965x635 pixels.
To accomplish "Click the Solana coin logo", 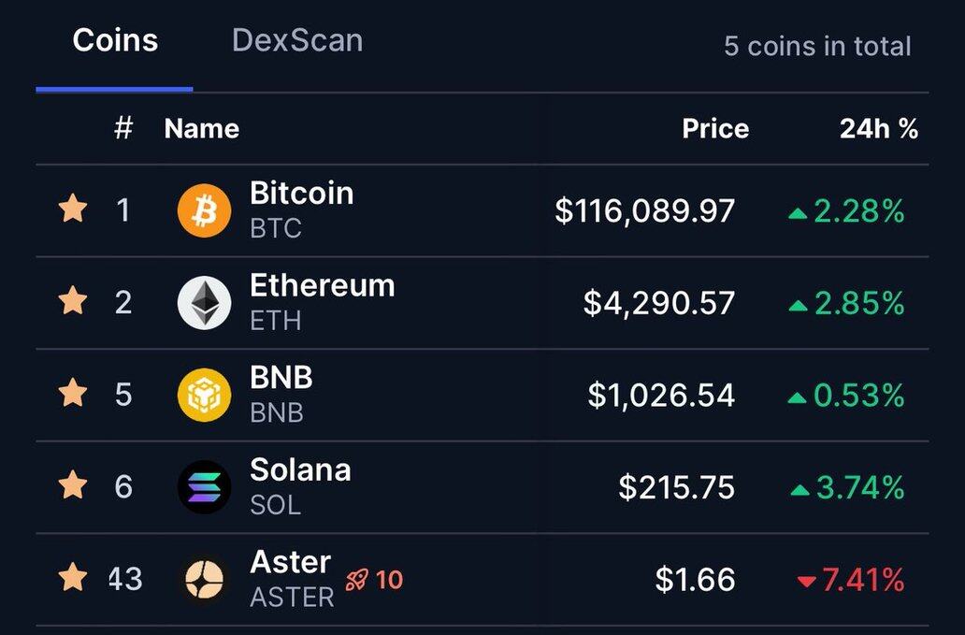I will 204,487.
